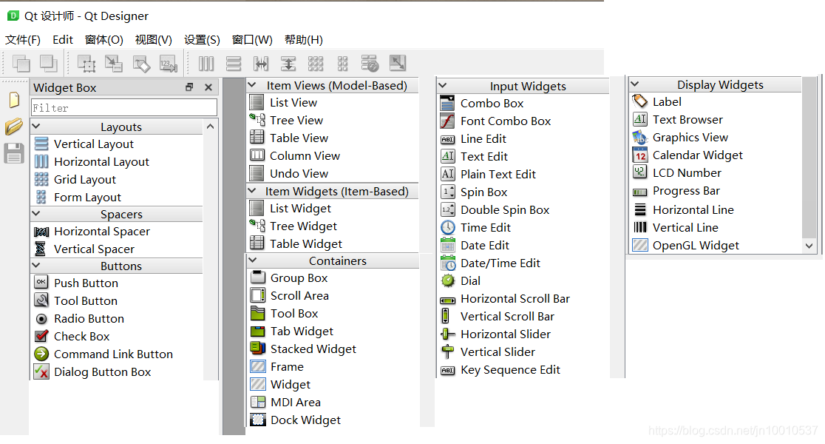Select the Command Link Button icon
Screen dimensions: 825x444
41,354
